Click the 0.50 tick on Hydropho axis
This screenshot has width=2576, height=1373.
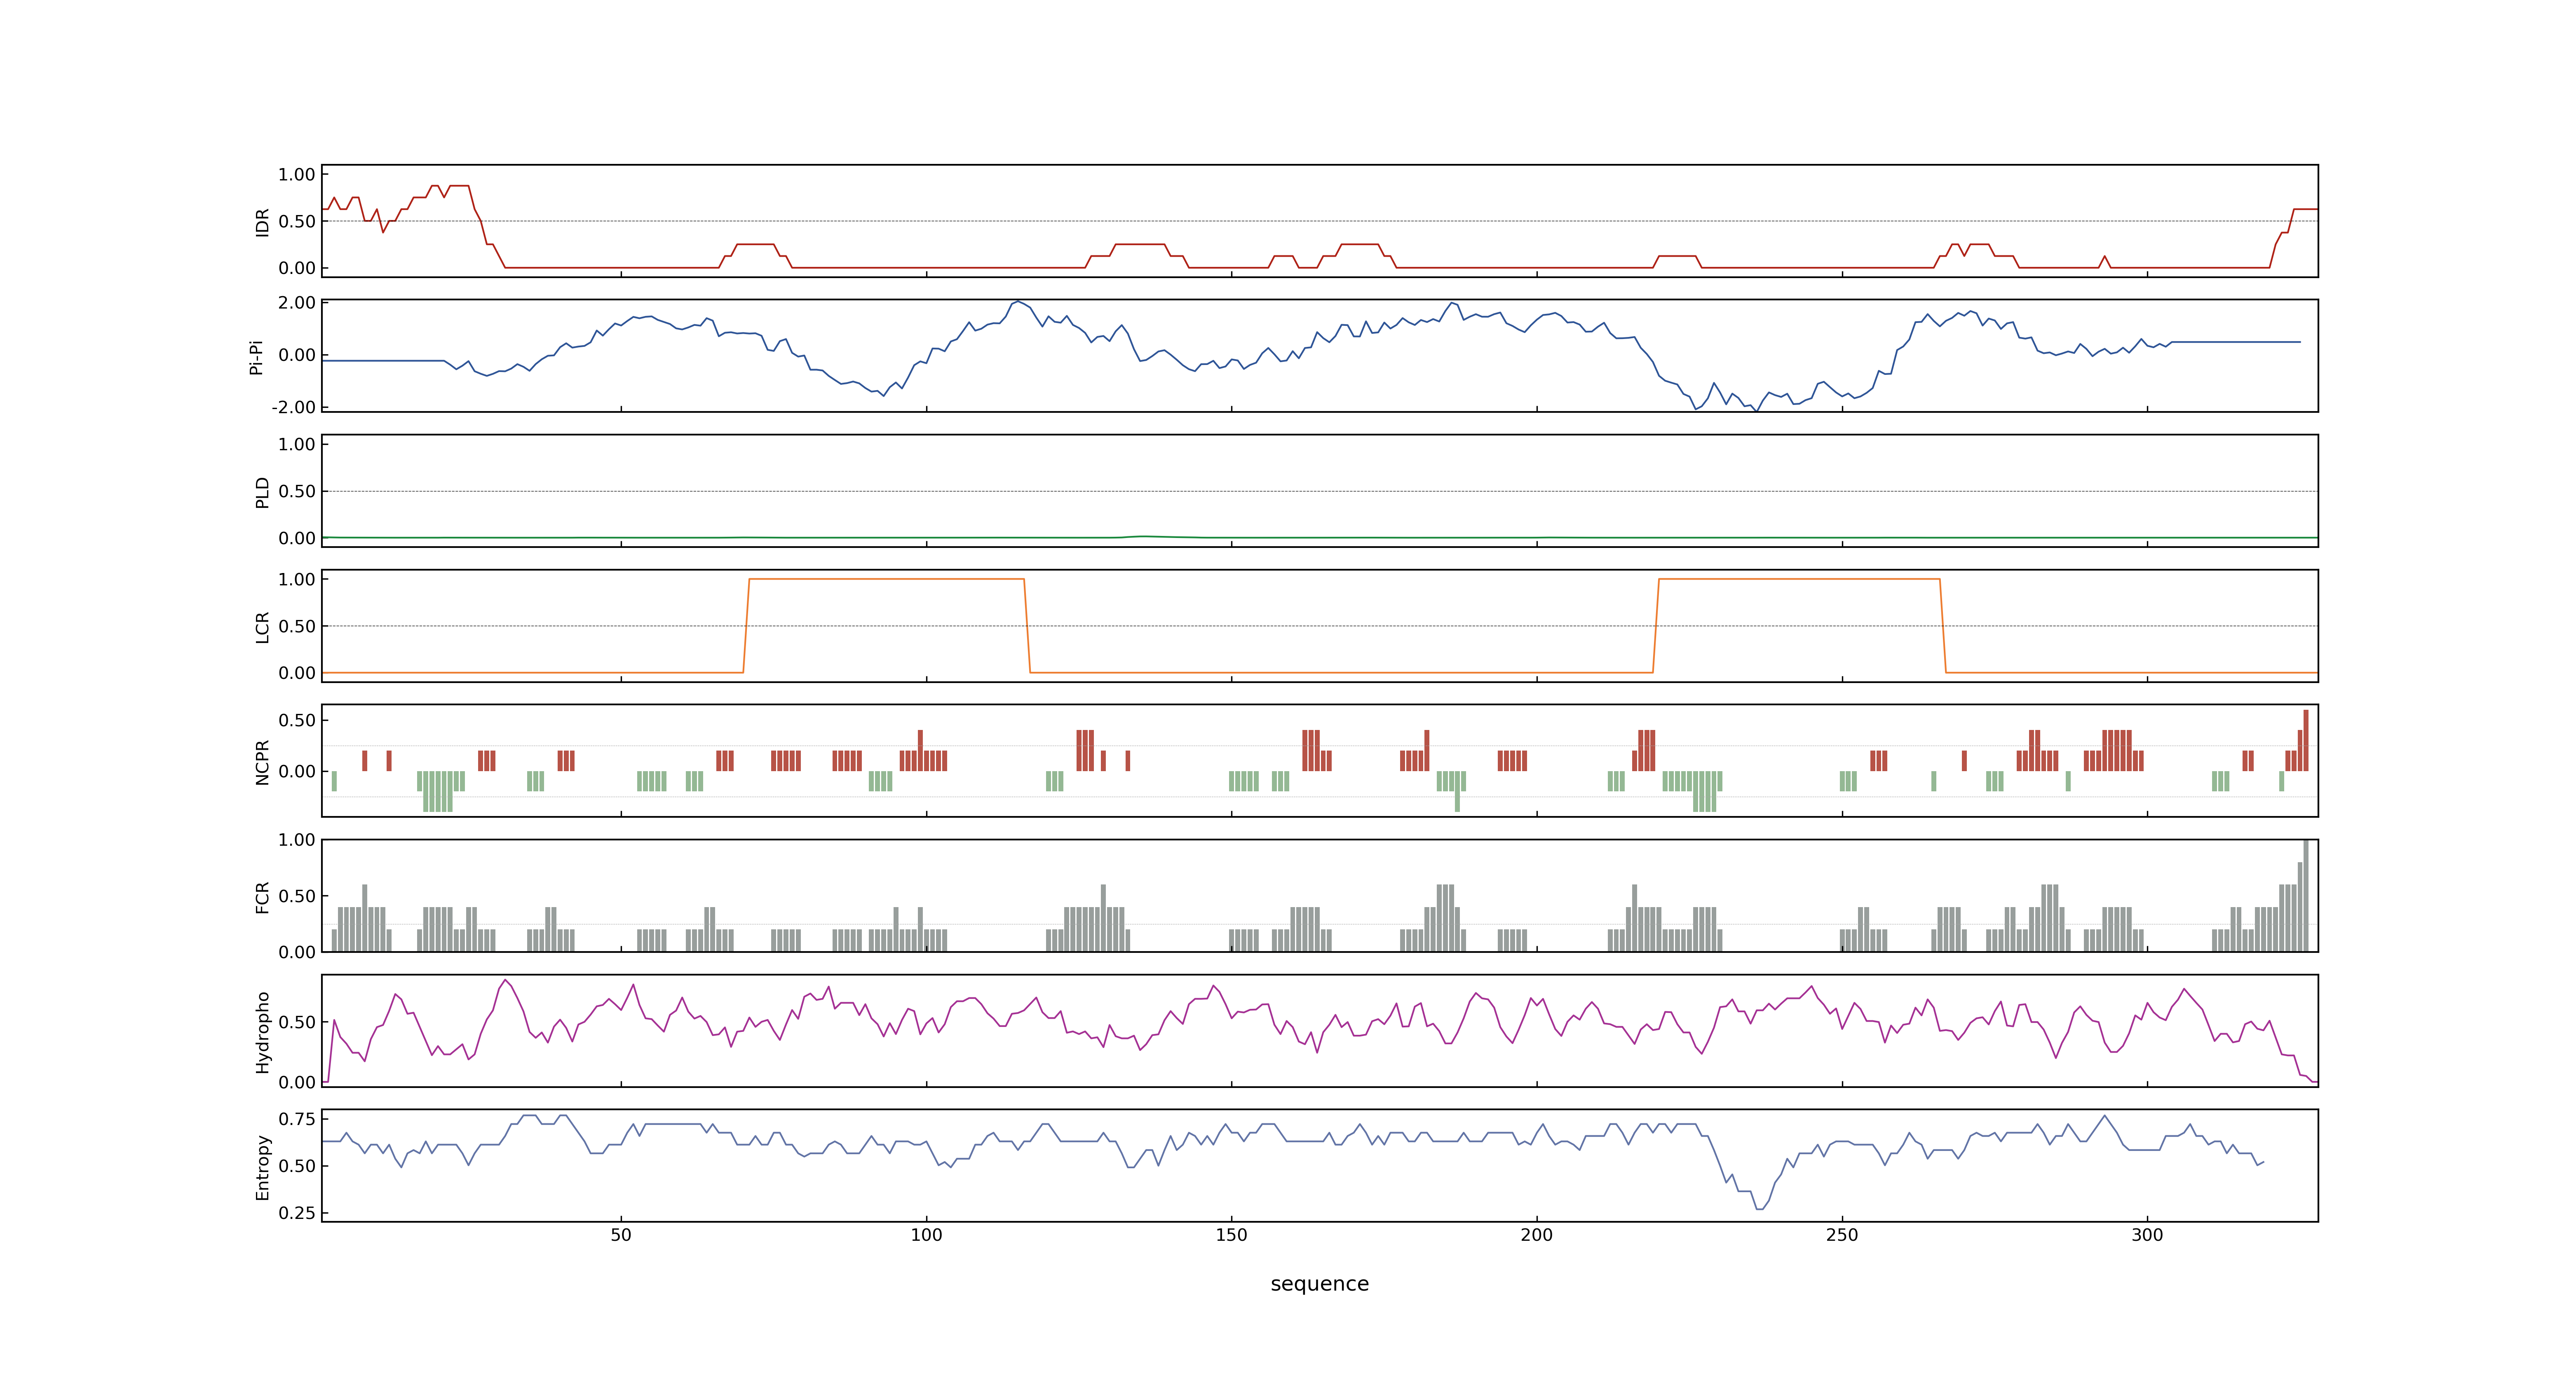pyautogui.click(x=297, y=1022)
